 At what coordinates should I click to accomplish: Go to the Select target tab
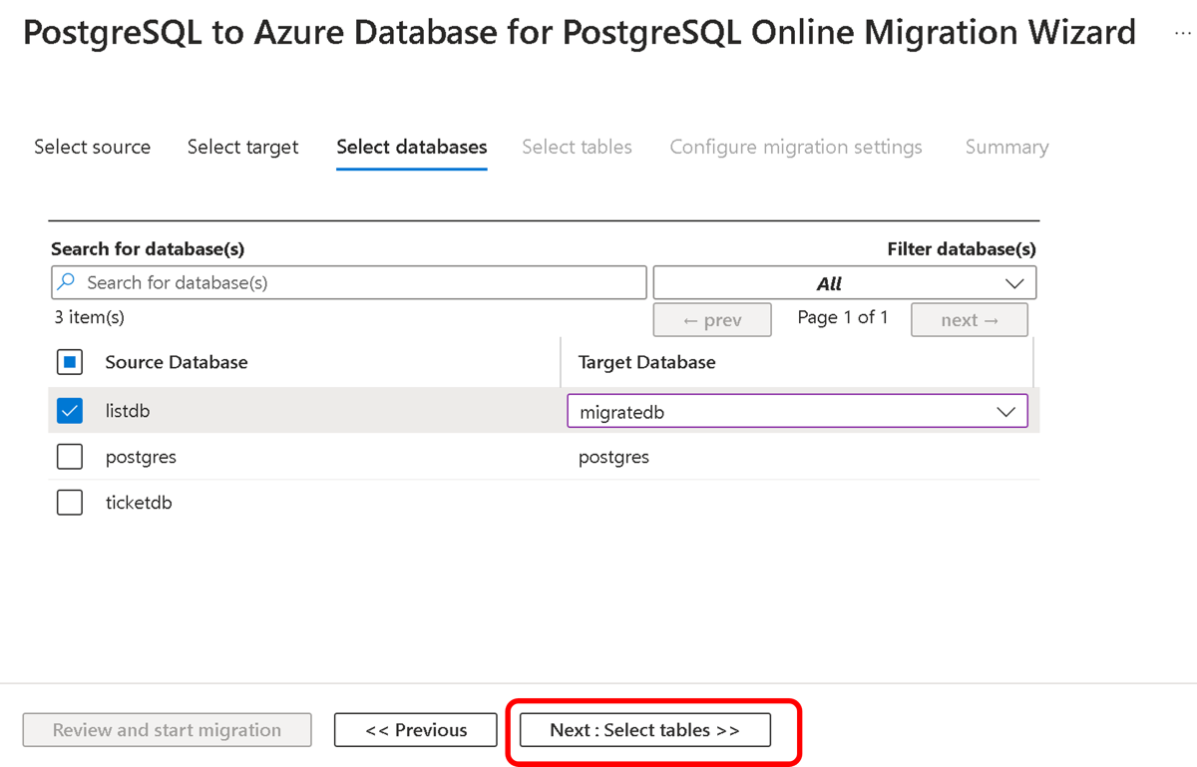(x=242, y=147)
